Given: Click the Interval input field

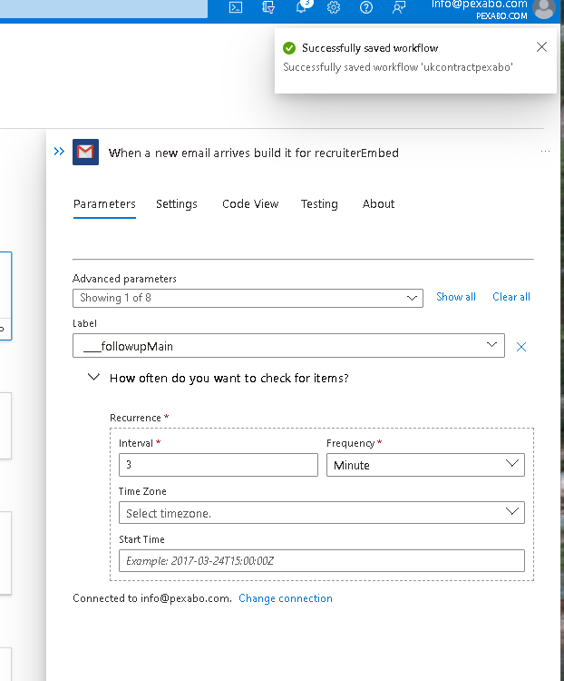Looking at the screenshot, I should pos(219,465).
